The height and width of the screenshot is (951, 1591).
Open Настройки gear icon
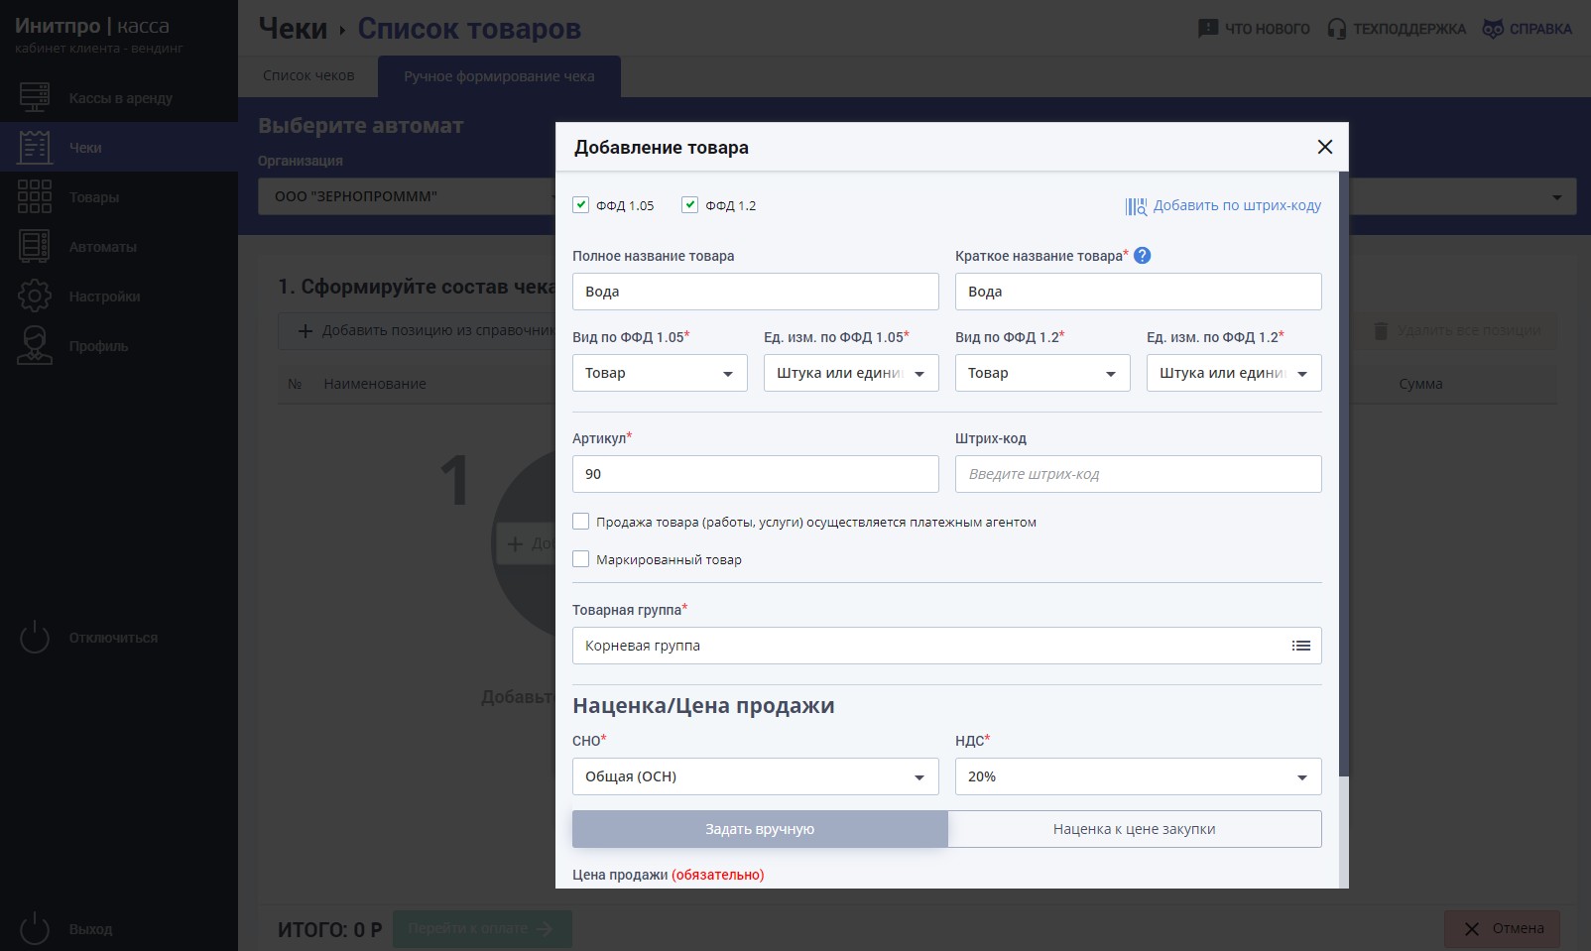pos(34,296)
